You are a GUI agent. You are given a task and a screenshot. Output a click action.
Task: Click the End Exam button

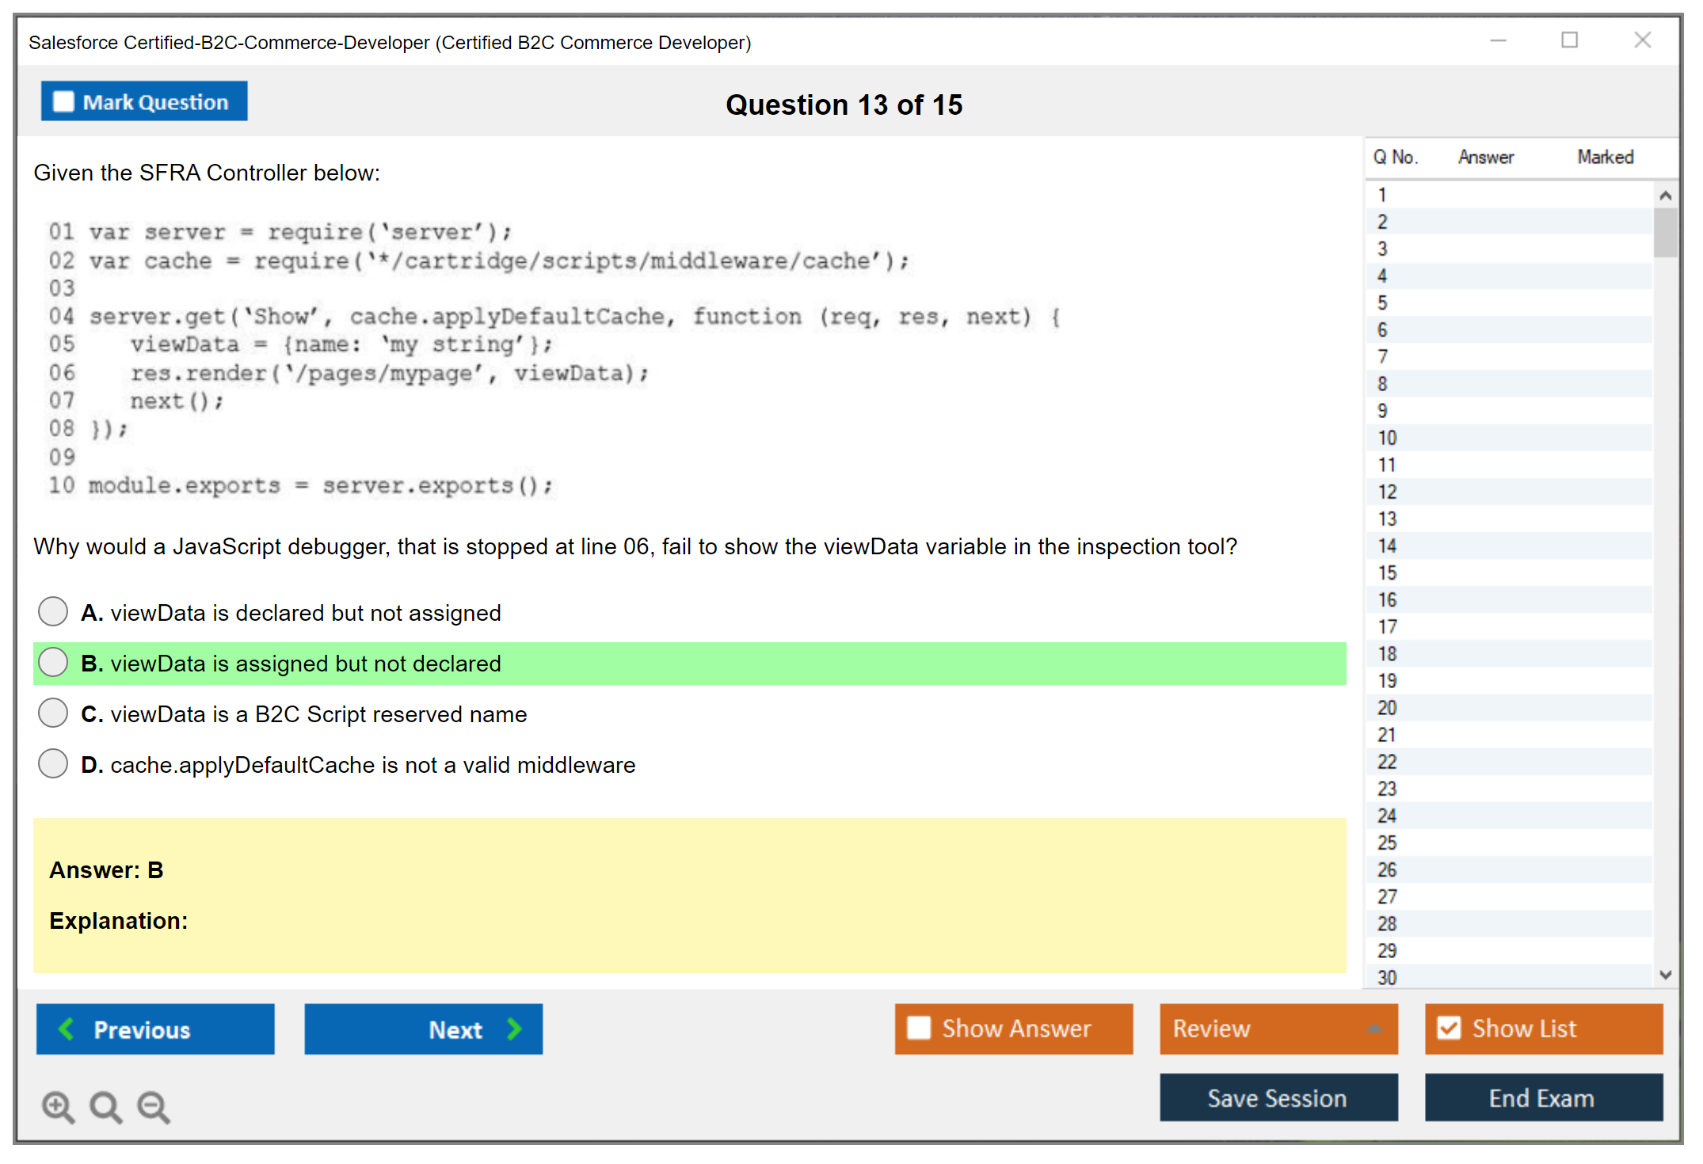1542,1097
